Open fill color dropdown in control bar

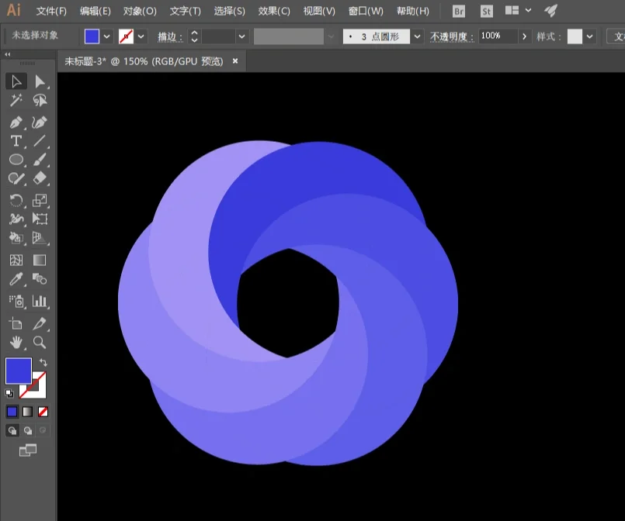(107, 36)
